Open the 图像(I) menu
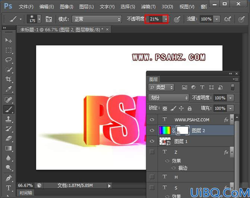Image resolution: width=250 pixels, height=198 pixels. (x=66, y=7)
